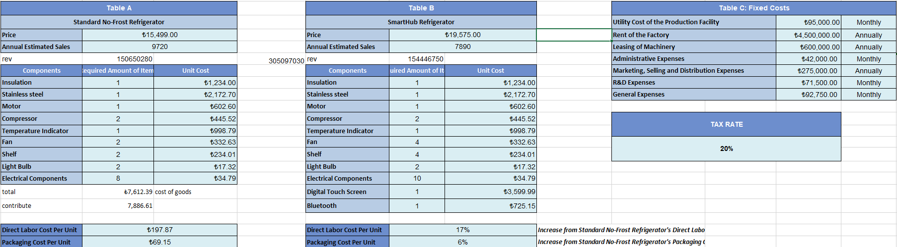Click Table B's Electrical Components amount 10
Screen dimensions: 897x247
point(417,178)
